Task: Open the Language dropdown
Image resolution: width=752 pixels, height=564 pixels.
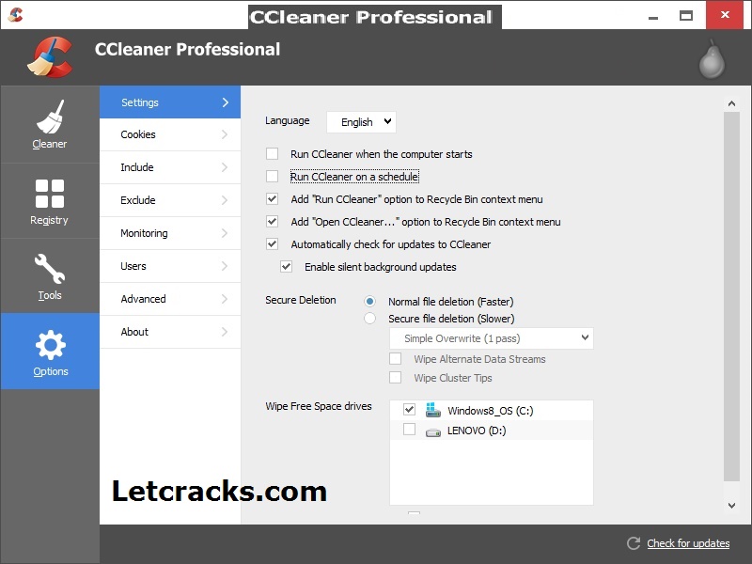Action: click(x=361, y=122)
